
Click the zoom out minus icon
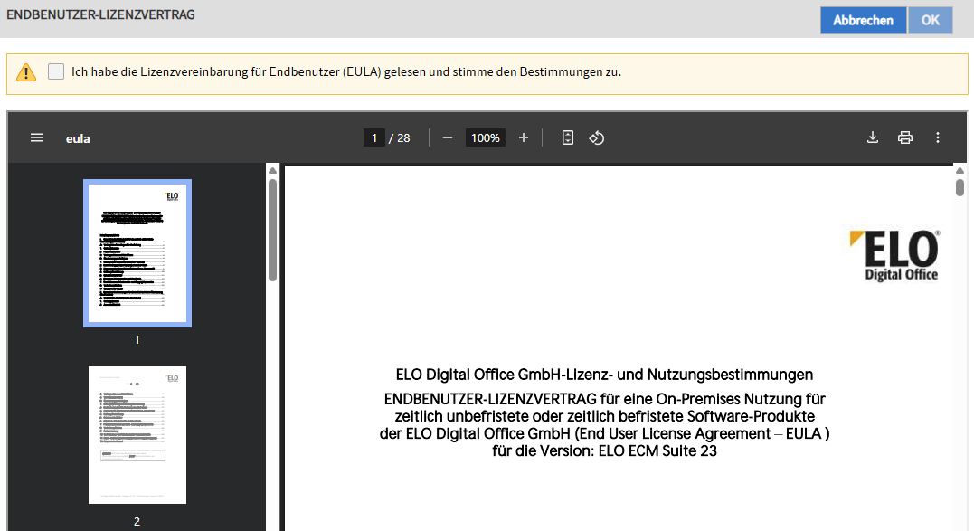pyautogui.click(x=448, y=137)
